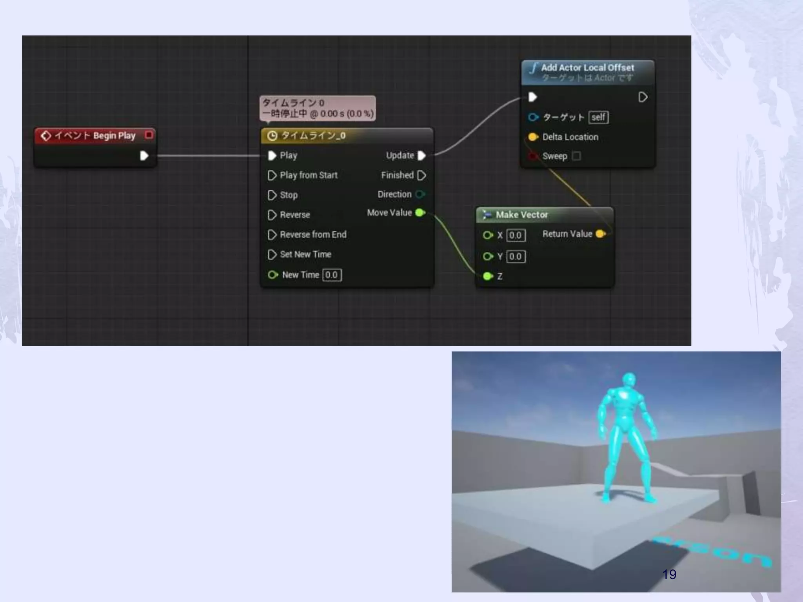This screenshot has width=803, height=602.
Task: Click the Set New Time pin
Action: coord(272,255)
